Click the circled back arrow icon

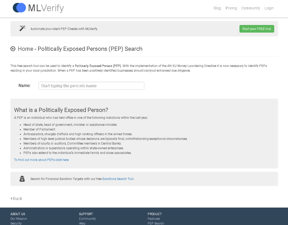(x=13, y=49)
